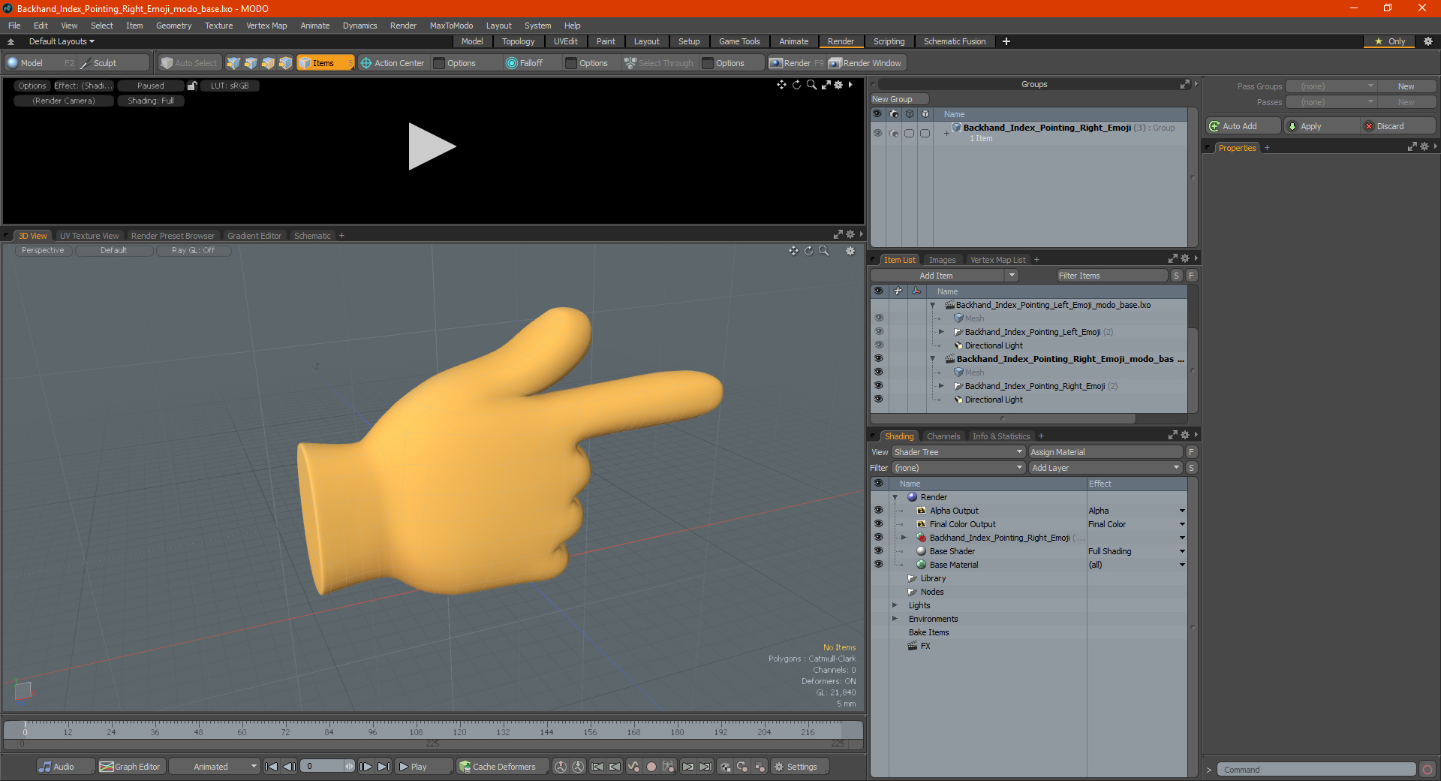Viewport: 1441px width, 781px height.
Task: Step forward one frame
Action: click(x=366, y=767)
